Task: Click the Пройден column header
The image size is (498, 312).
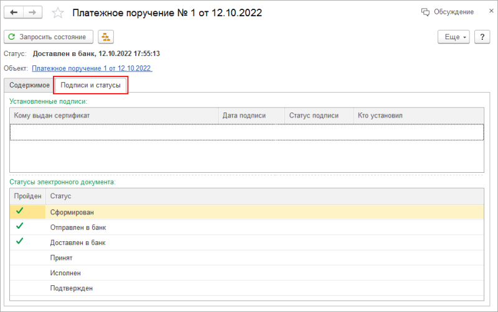Action: coord(27,196)
